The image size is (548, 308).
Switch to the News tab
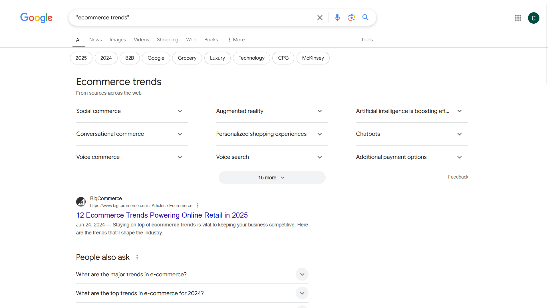(x=95, y=40)
